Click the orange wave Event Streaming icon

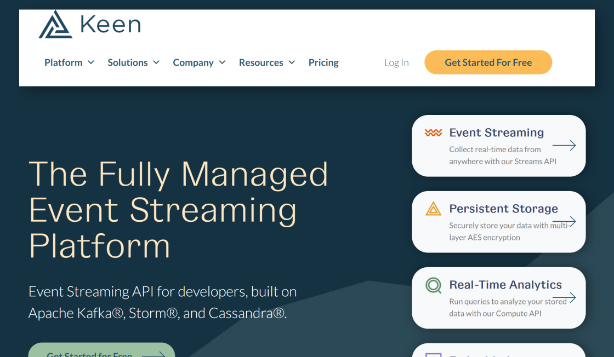433,133
